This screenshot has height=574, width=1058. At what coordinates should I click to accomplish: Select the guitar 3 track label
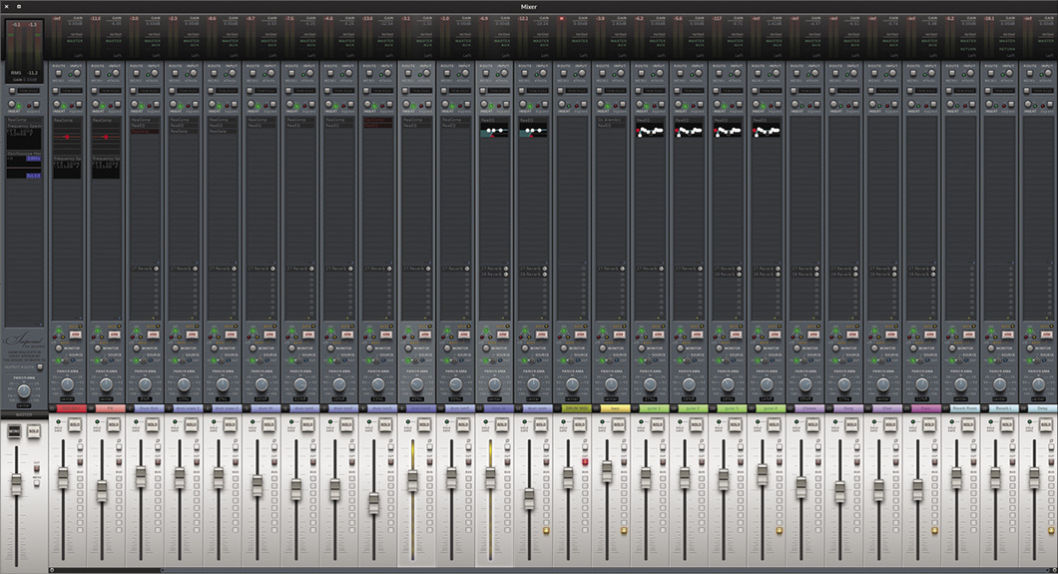point(733,408)
